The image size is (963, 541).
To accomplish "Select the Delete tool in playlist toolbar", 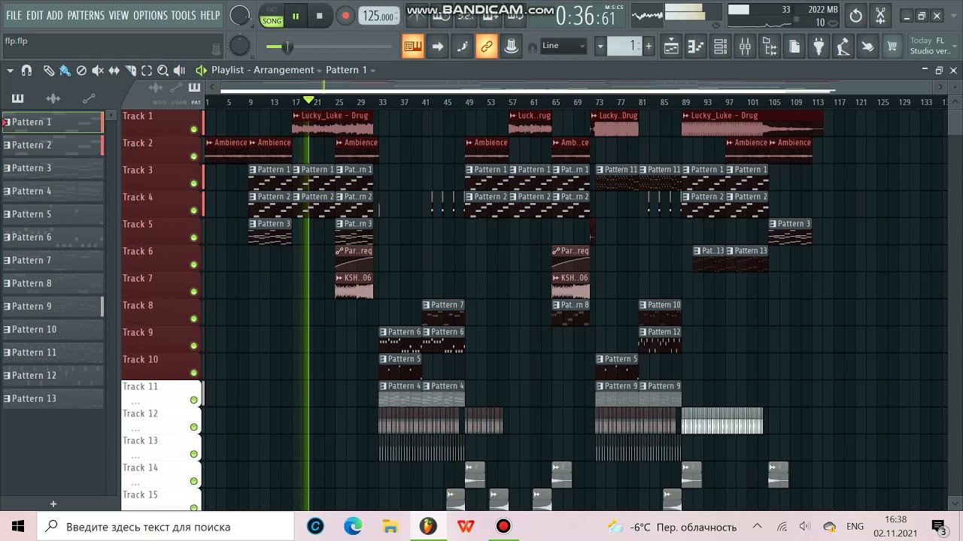I will [81, 70].
